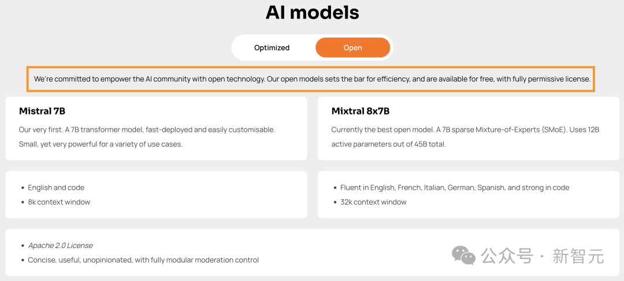Open the Mixtral 8x7B card title
Image resolution: width=624 pixels, height=281 pixels.
361,111
